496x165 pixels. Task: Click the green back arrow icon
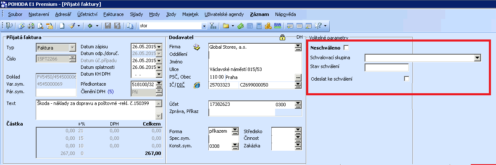[90, 26]
